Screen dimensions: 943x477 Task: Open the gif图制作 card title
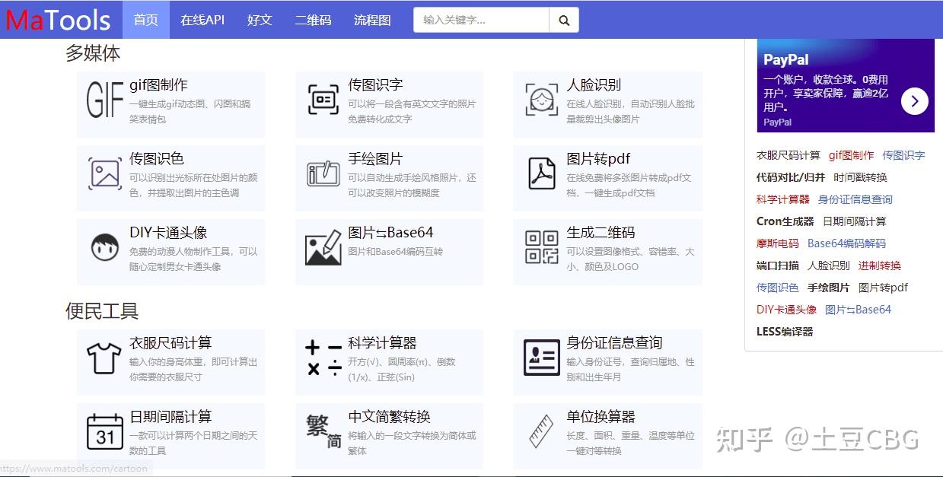click(158, 85)
